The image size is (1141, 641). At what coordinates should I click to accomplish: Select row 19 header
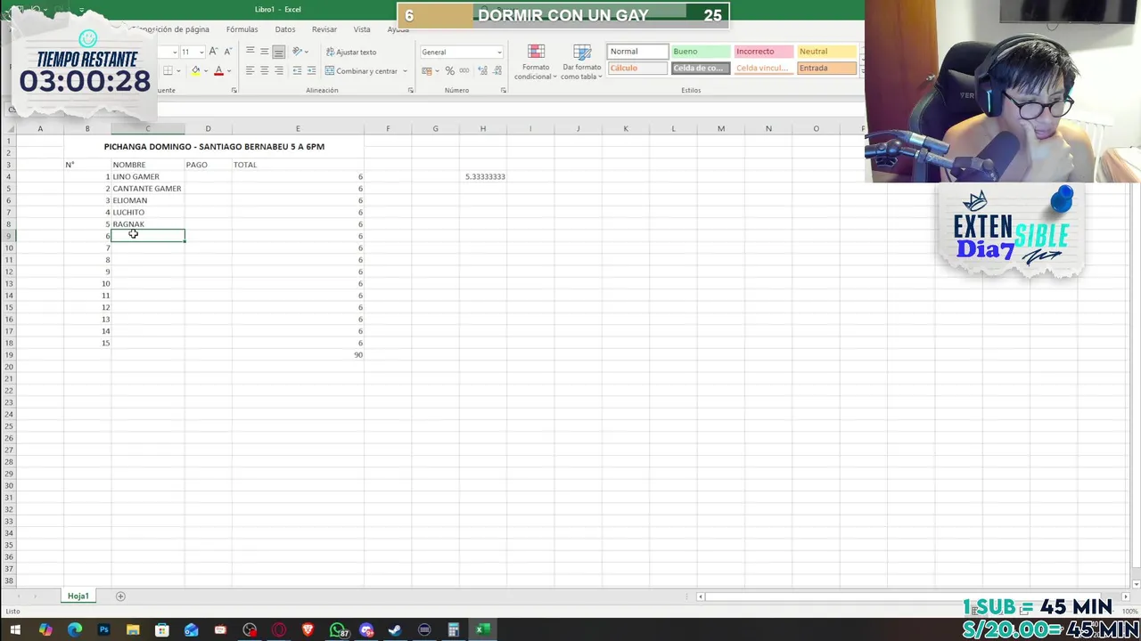[x=9, y=354]
